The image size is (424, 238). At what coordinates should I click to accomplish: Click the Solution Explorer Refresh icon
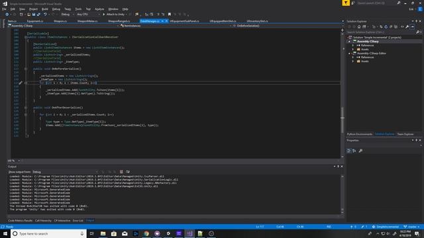pyautogui.click(x=386, y=26)
